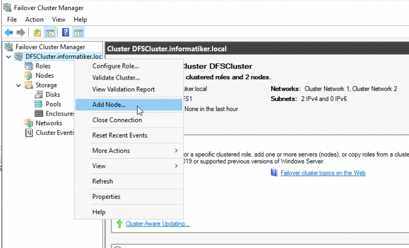Select Roles in the navigation tree
The width and height of the screenshot is (409, 248).
point(43,66)
